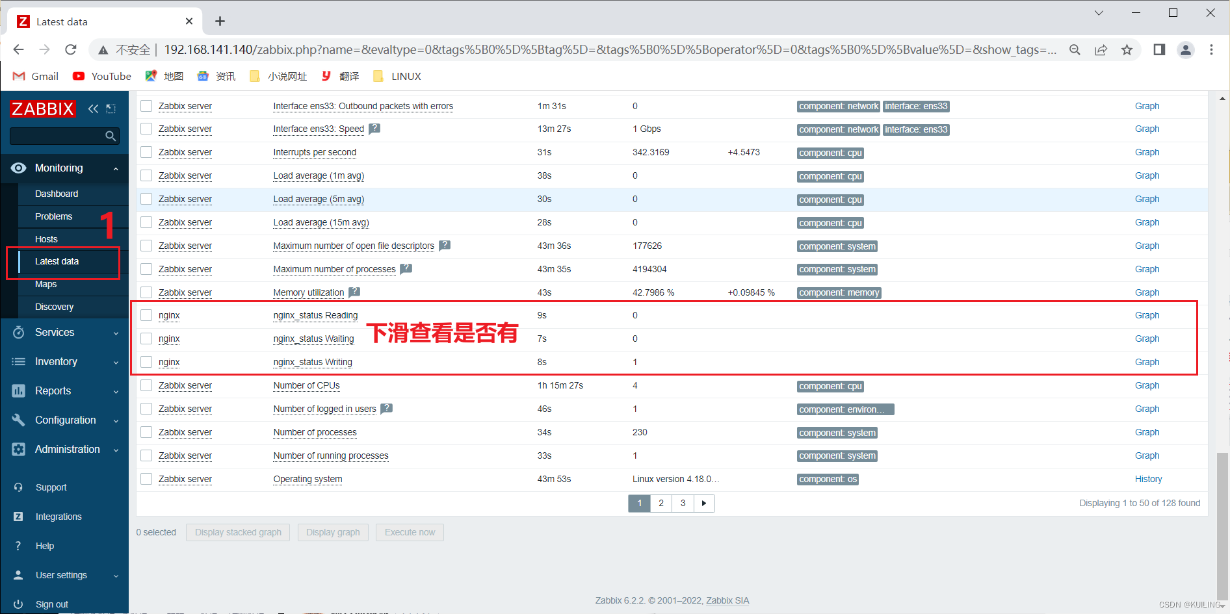The height and width of the screenshot is (614, 1230).
Task: Open help hint for Interface ens33 Speed
Action: click(374, 129)
